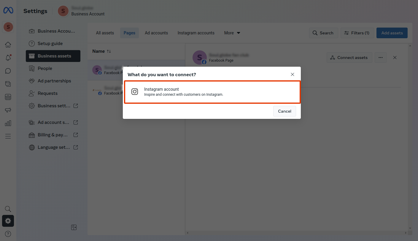Open Home from the left rail

click(8, 45)
